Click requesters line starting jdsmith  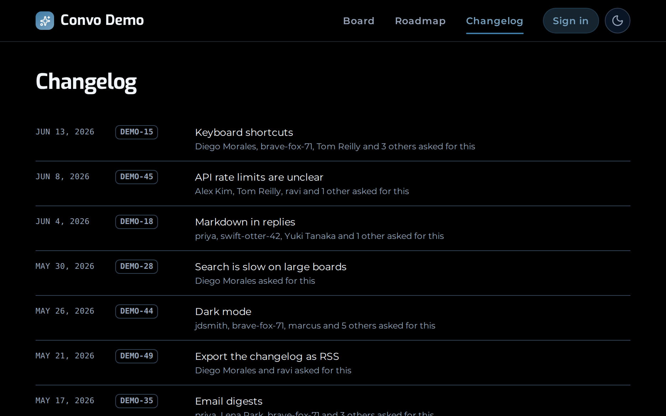pos(315,326)
